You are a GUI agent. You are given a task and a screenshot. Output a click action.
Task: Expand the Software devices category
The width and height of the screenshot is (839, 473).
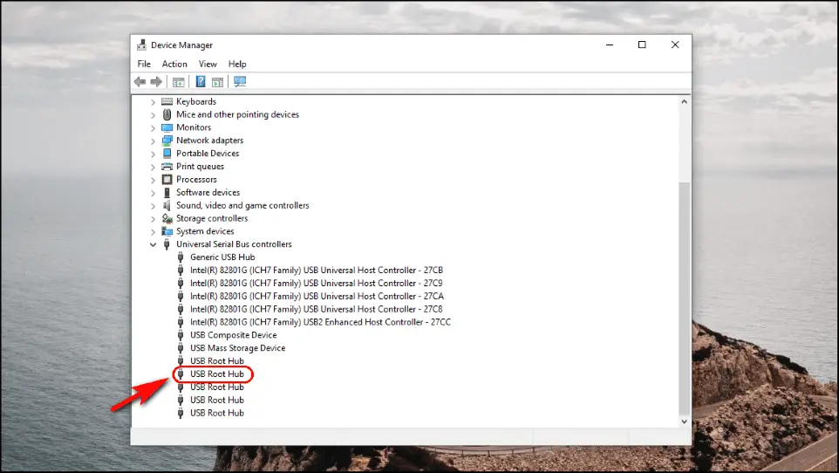click(x=153, y=193)
